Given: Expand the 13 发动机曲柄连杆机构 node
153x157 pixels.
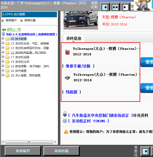Looking at the screenshot, I should coord(3,48).
